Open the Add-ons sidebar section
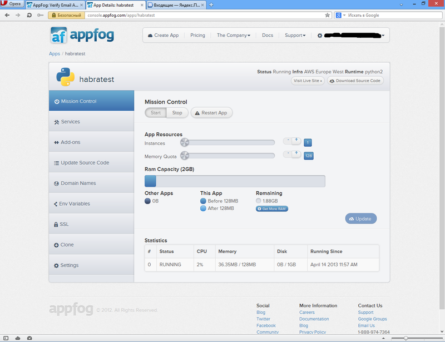 pos(91,142)
